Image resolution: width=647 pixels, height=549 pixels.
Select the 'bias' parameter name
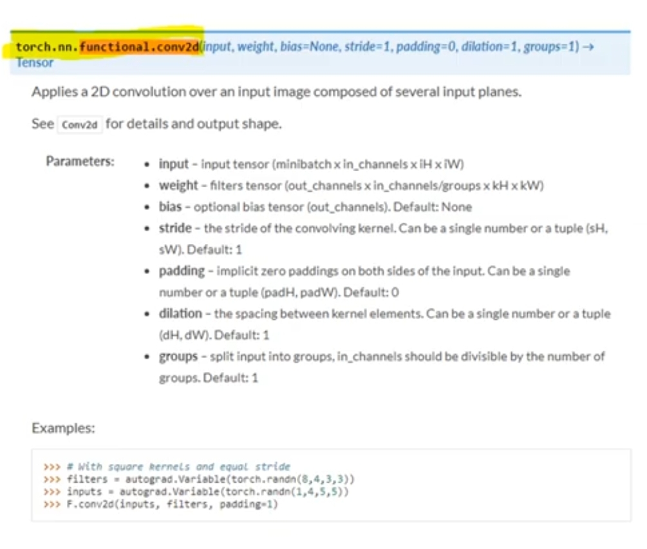pyautogui.click(x=170, y=207)
